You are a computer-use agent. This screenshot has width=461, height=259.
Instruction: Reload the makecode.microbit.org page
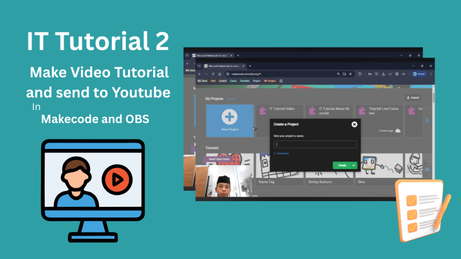coord(213,74)
